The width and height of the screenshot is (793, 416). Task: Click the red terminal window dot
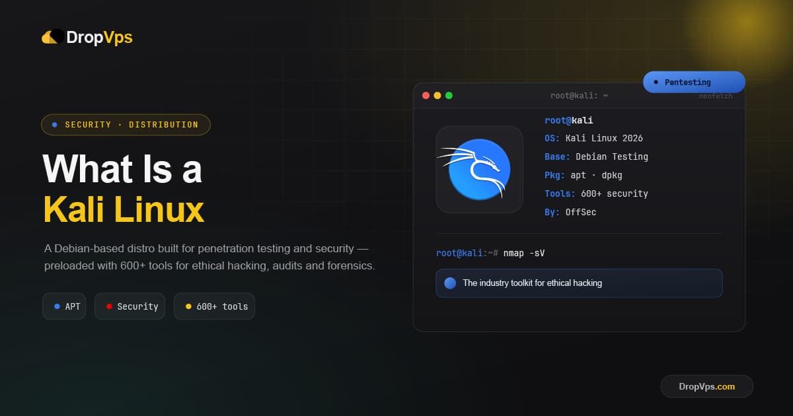tap(426, 96)
